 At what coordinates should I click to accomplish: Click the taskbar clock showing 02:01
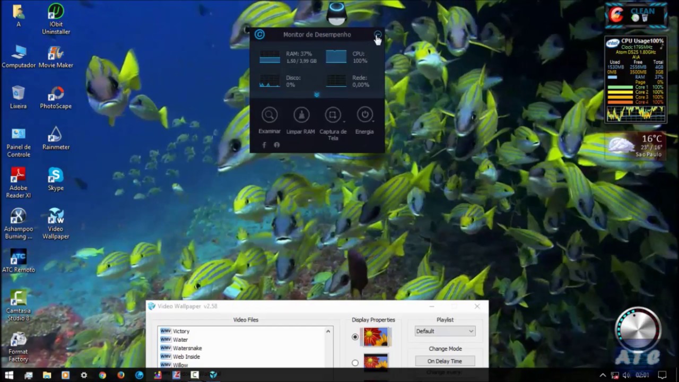click(x=642, y=375)
